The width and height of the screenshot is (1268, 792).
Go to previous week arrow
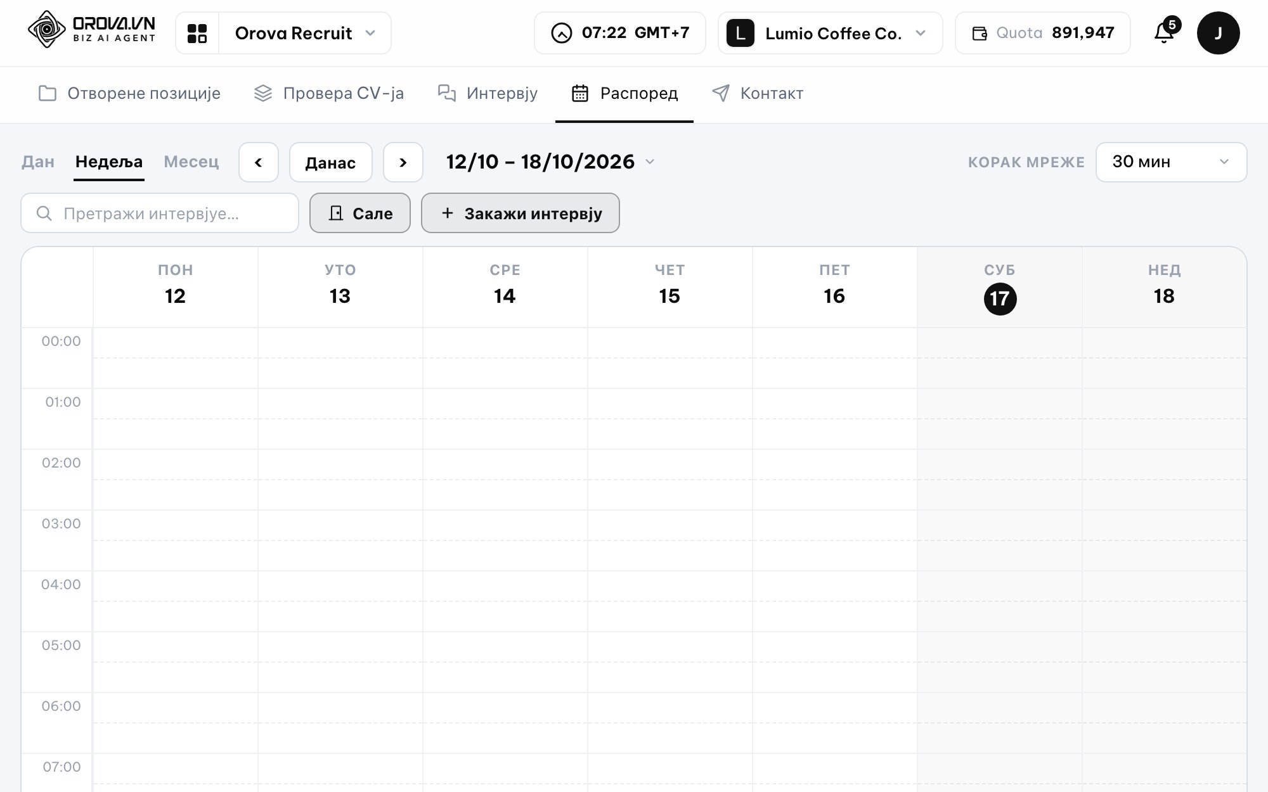pos(259,162)
